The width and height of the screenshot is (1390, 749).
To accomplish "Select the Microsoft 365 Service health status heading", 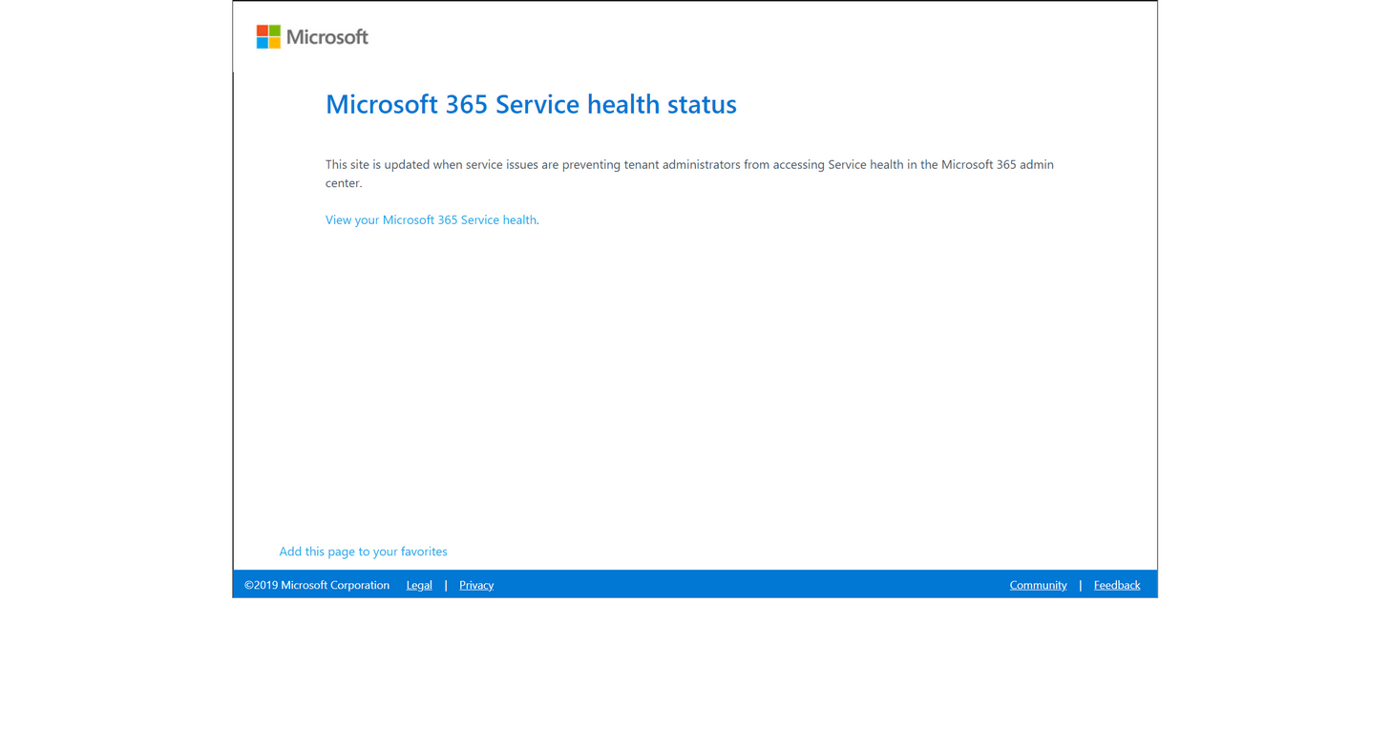I will pos(531,104).
